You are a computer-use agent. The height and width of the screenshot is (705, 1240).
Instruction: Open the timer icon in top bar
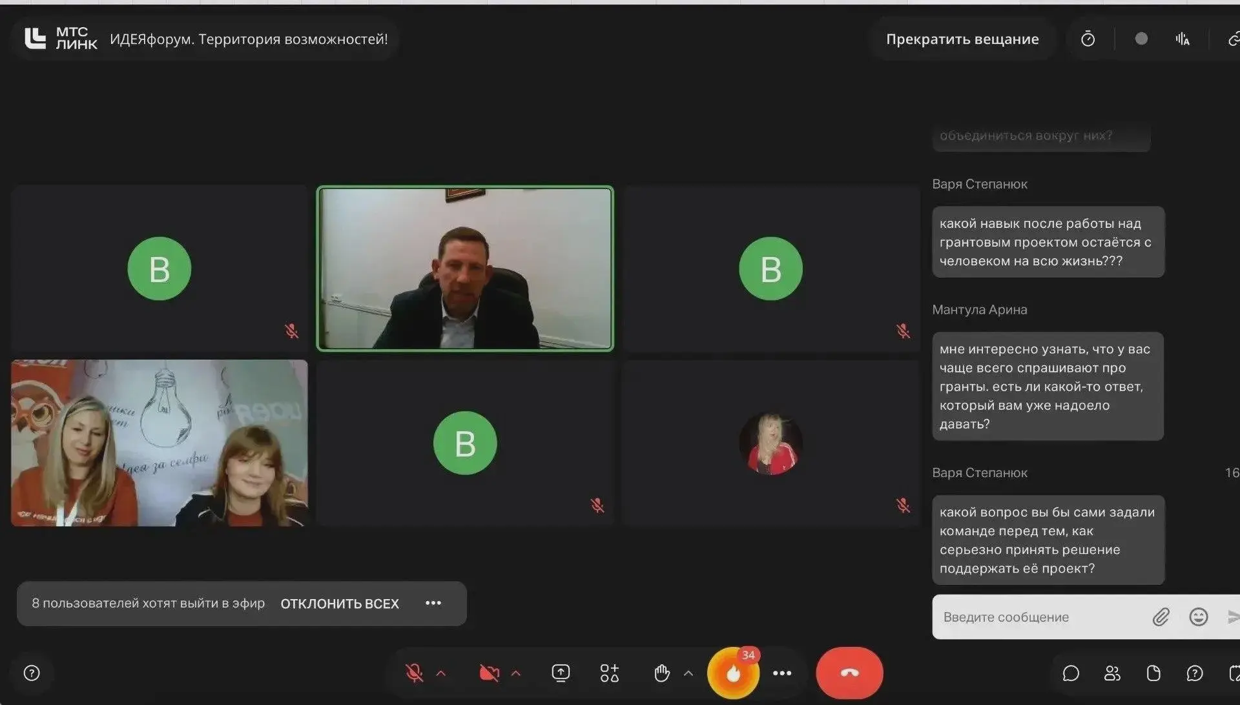[1088, 39]
